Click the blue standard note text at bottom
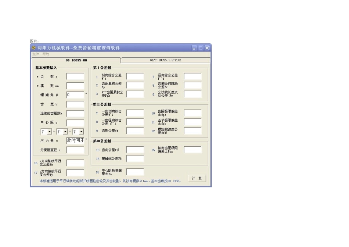The width and height of the screenshot is (349, 247). coord(110,181)
